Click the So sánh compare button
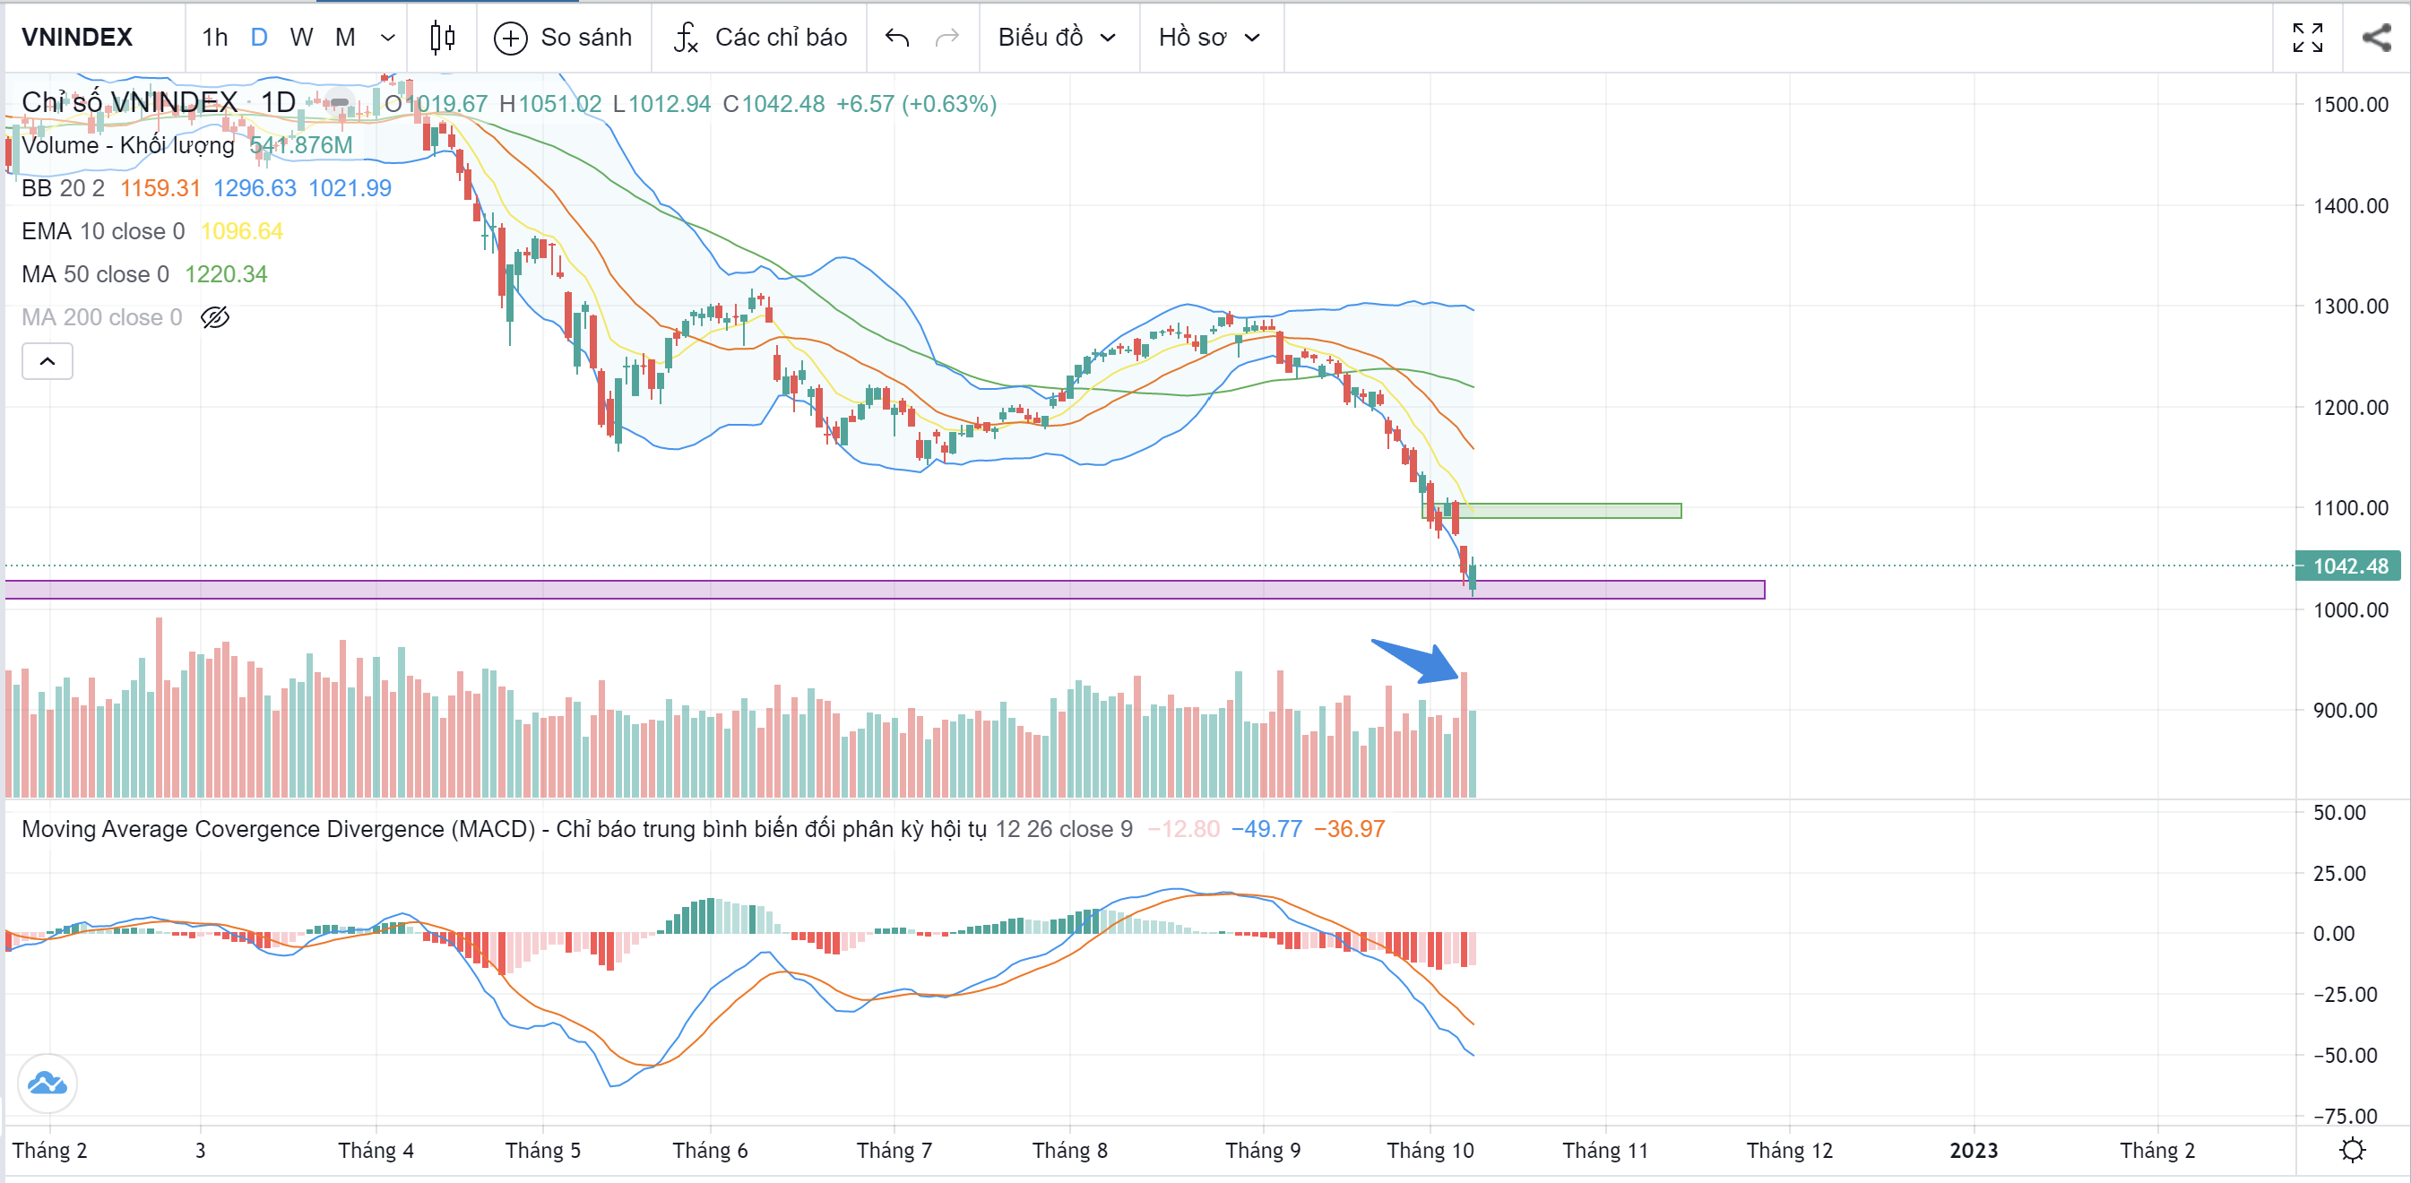The image size is (2411, 1183). pyautogui.click(x=564, y=38)
